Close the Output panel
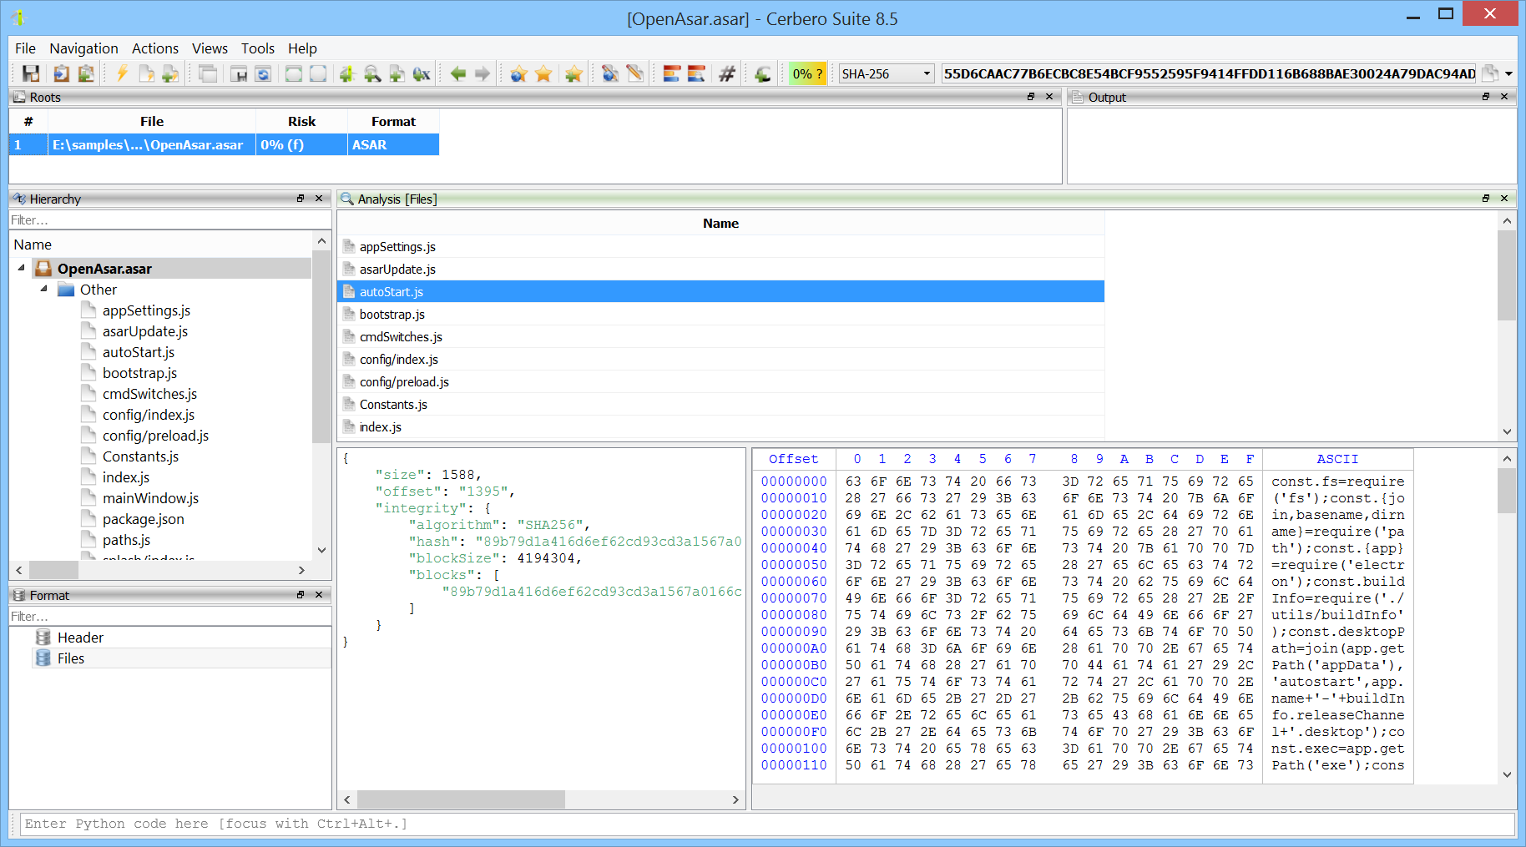The width and height of the screenshot is (1526, 847). coord(1504,97)
